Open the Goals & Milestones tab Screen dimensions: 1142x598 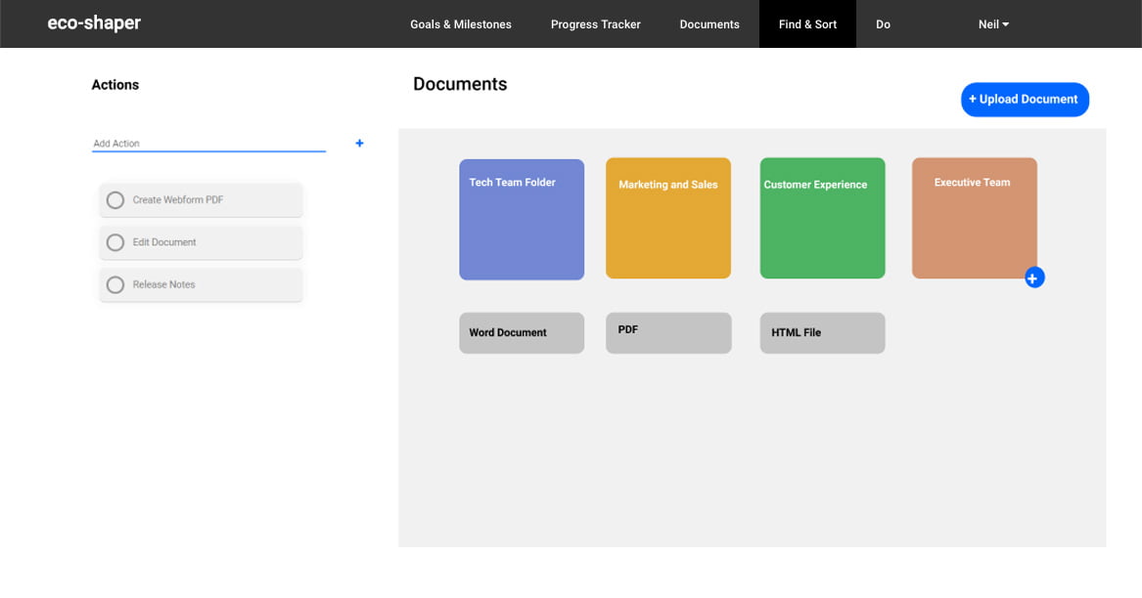pyautogui.click(x=460, y=24)
